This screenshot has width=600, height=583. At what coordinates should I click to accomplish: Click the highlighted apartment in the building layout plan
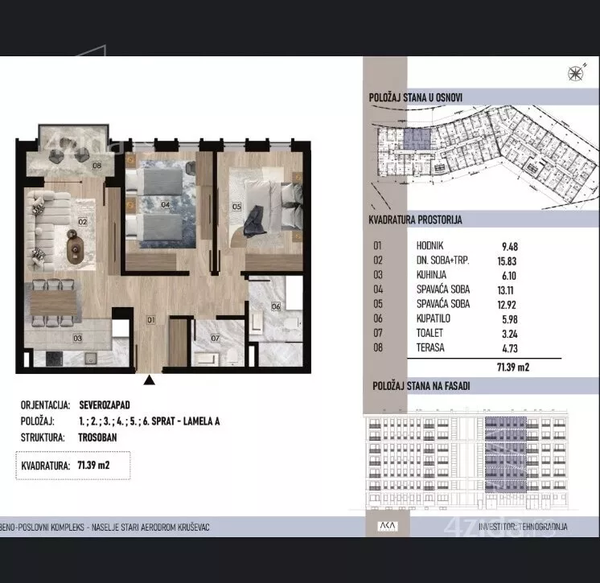417,139
